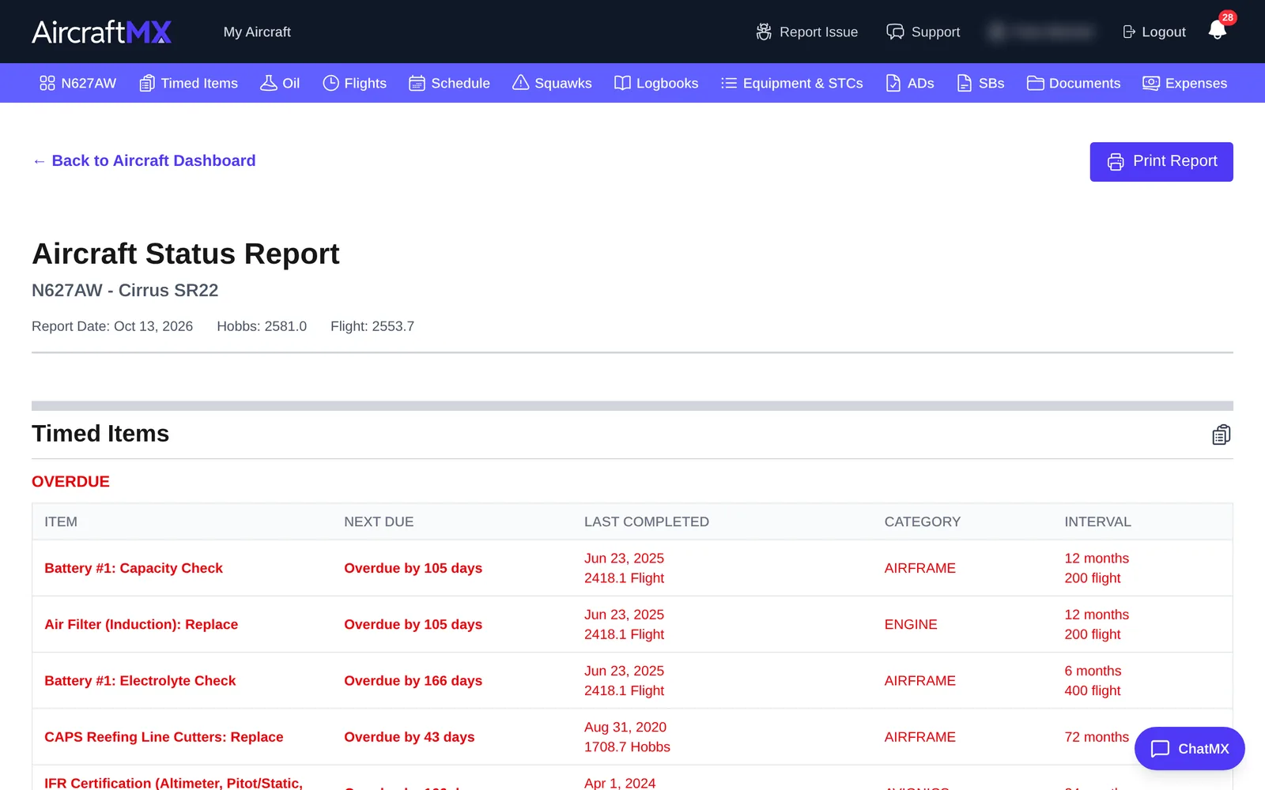Click the ENGINE category cell
1265x790 pixels.
911,624
